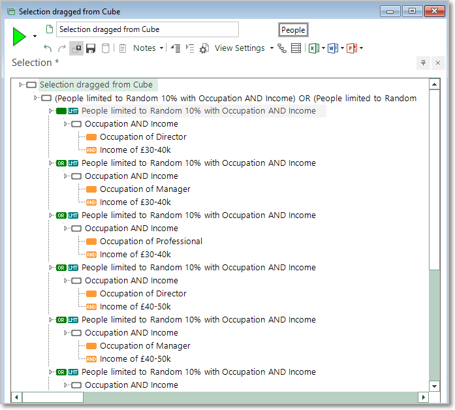The height and width of the screenshot is (410, 455).
Task: Select the long OR expression row
Action: [236, 99]
